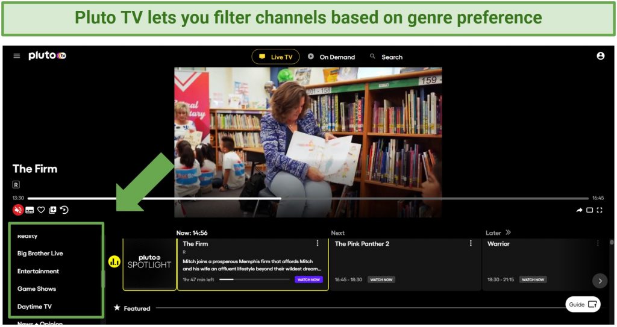Click the R rating badge

coord(16,184)
